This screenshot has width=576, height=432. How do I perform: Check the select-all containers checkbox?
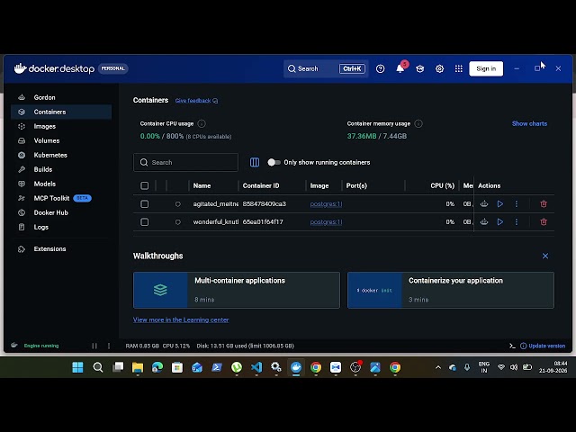144,185
